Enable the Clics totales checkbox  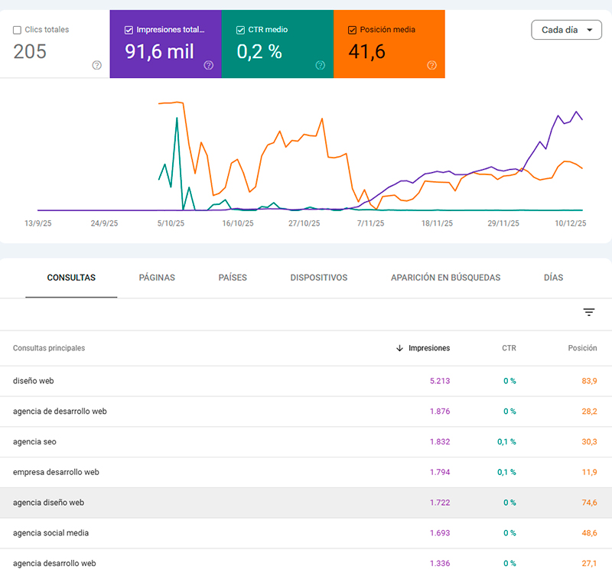[x=17, y=30]
